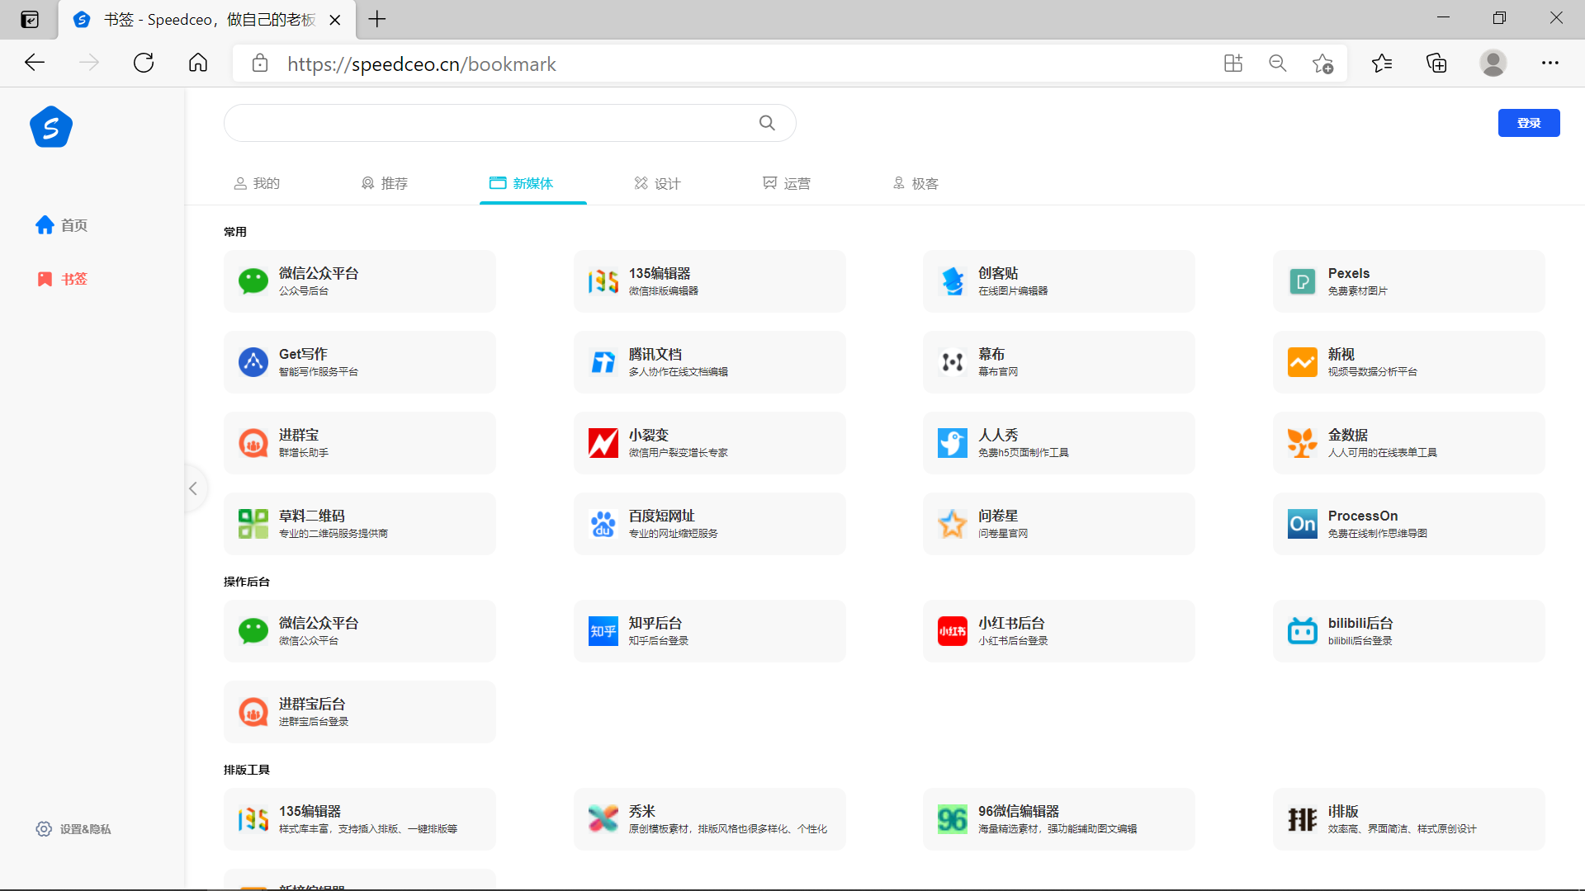Click the 96微信编辑器 icon
The image size is (1585, 891).
coord(953,819)
